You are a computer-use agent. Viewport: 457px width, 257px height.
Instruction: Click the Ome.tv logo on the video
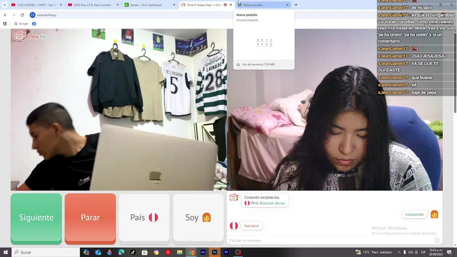coord(30,36)
